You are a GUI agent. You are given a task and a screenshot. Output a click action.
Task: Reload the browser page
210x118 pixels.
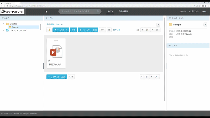click(x=7, y=6)
